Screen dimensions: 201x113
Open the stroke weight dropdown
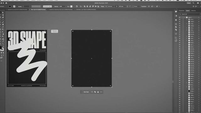coord(30,6)
